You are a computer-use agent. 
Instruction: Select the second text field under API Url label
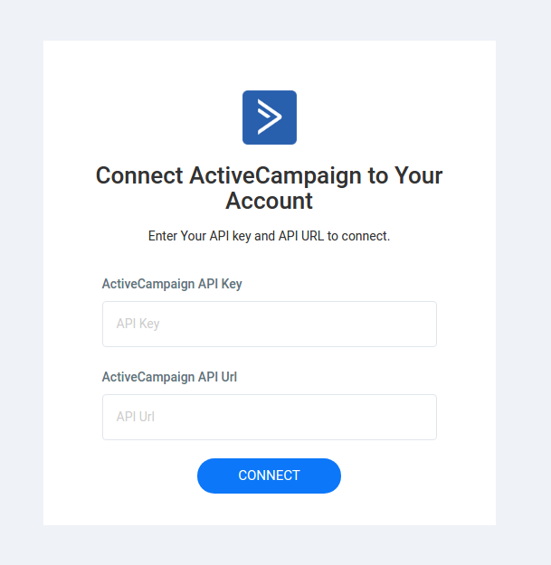(x=270, y=417)
